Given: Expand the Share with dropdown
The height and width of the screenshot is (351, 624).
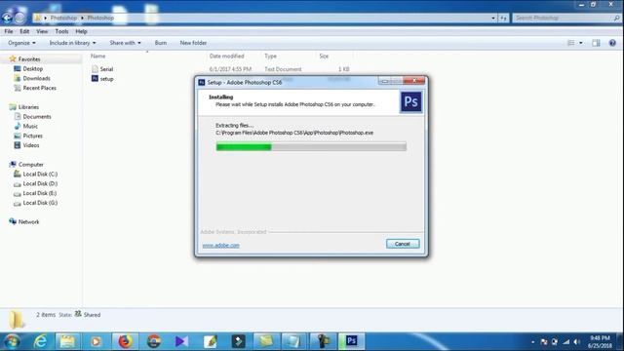Looking at the screenshot, I should point(125,43).
